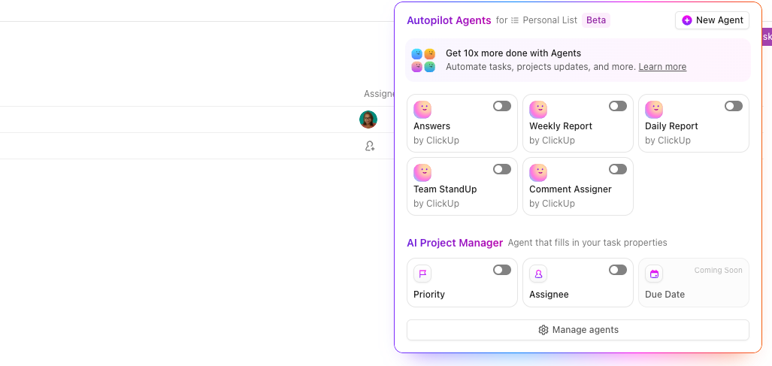Click the Team StandUp agent icon
Image resolution: width=772 pixels, height=366 pixels.
[422, 173]
